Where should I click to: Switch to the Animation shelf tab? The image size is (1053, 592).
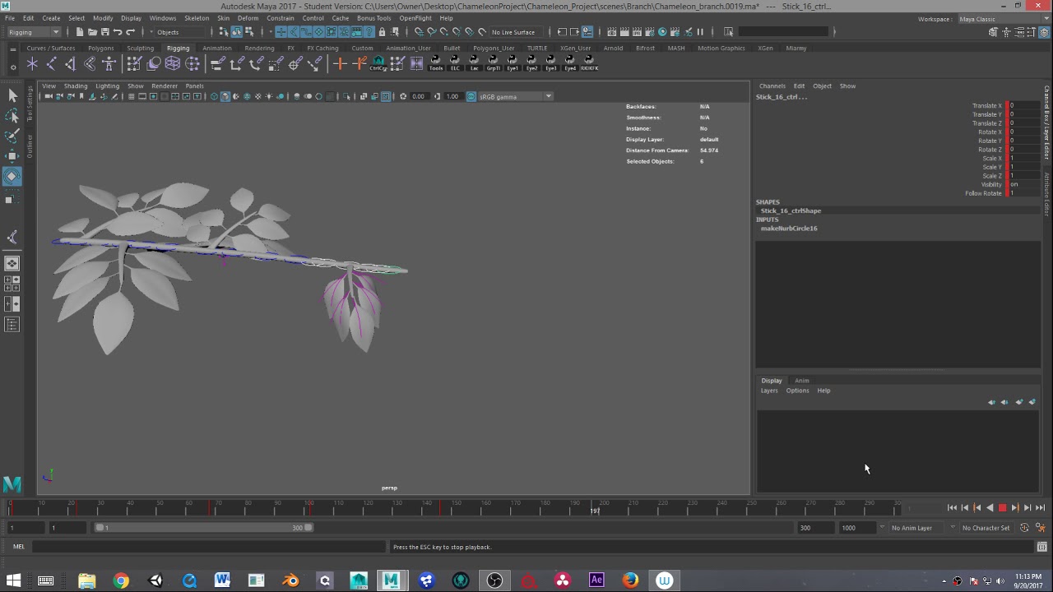[217, 48]
